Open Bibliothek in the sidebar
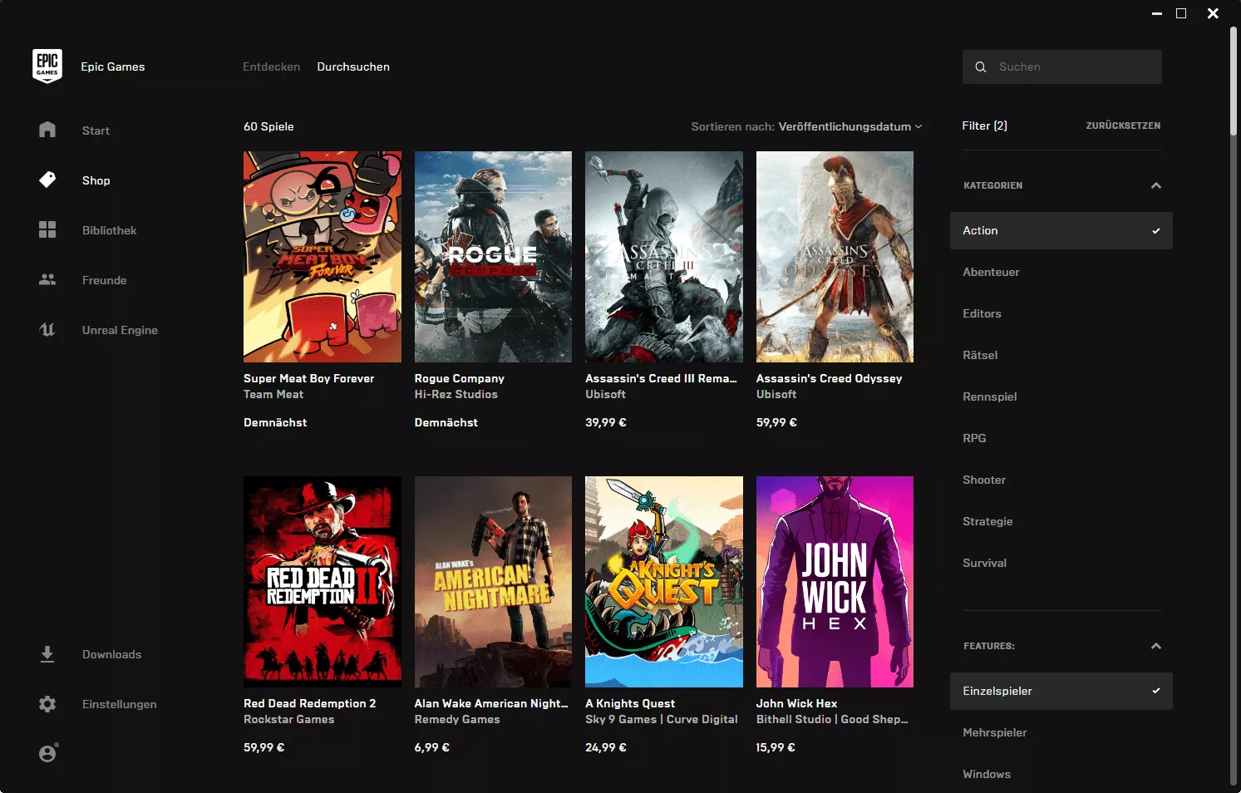The image size is (1241, 793). click(x=109, y=230)
